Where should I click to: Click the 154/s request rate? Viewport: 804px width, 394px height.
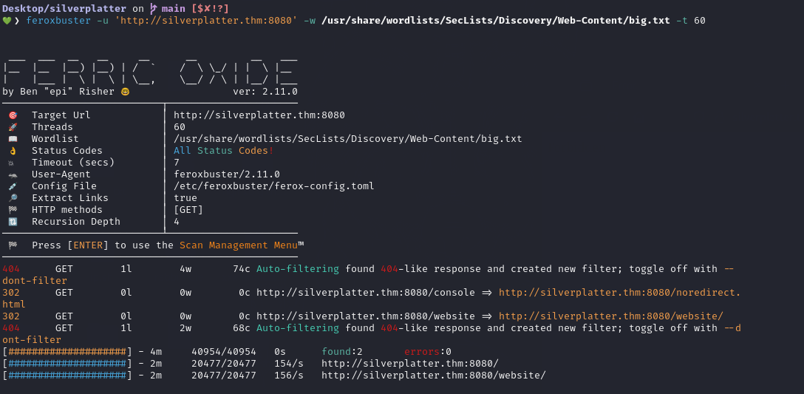[x=289, y=364]
